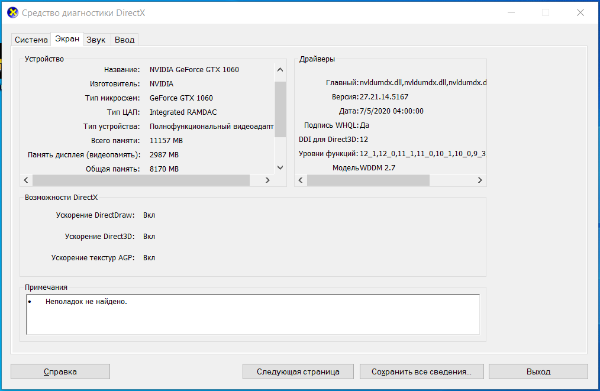
Task: Click the driver date 7/5/2020 04:00:00
Action: [392, 111]
